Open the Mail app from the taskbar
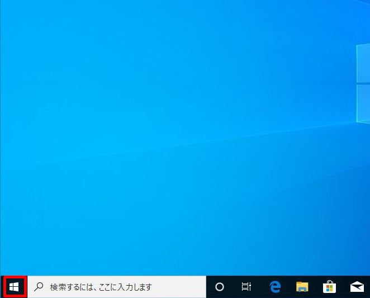The height and width of the screenshot is (298, 370). pos(357,287)
